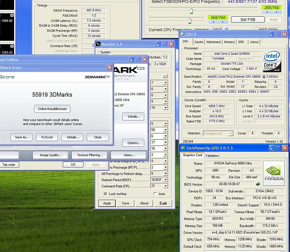290x252 pixels.
Task: Click the GPU Clock field 754 MHz
Action: 213,239
